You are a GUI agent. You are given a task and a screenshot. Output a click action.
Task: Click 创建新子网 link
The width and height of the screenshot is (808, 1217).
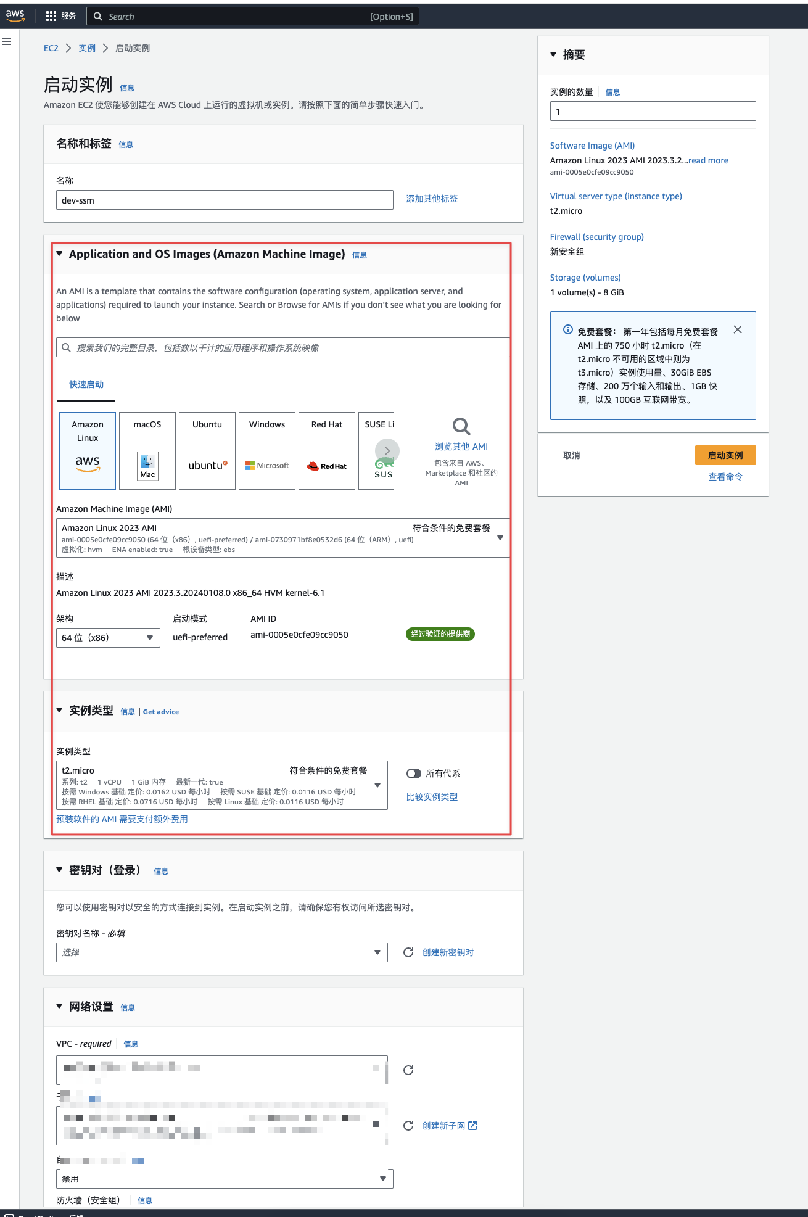coord(443,1126)
